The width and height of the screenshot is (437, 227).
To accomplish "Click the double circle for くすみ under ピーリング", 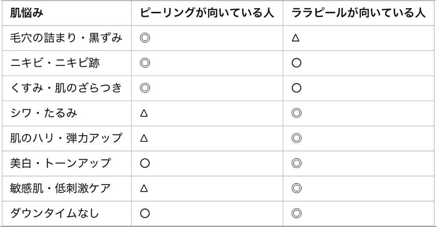I will coord(145,88).
